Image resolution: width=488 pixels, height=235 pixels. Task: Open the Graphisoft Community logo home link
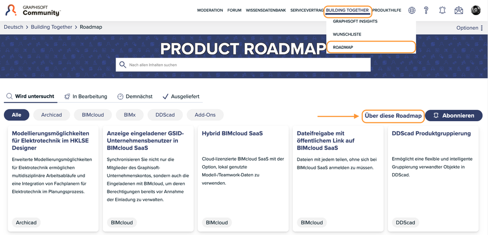[x=33, y=10]
